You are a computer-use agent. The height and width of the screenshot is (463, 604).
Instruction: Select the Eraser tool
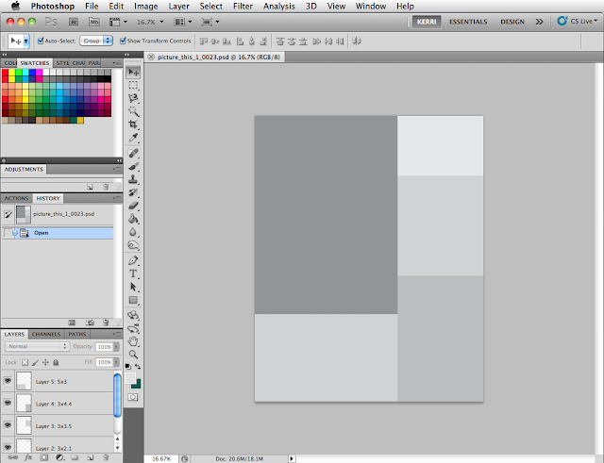tap(133, 205)
